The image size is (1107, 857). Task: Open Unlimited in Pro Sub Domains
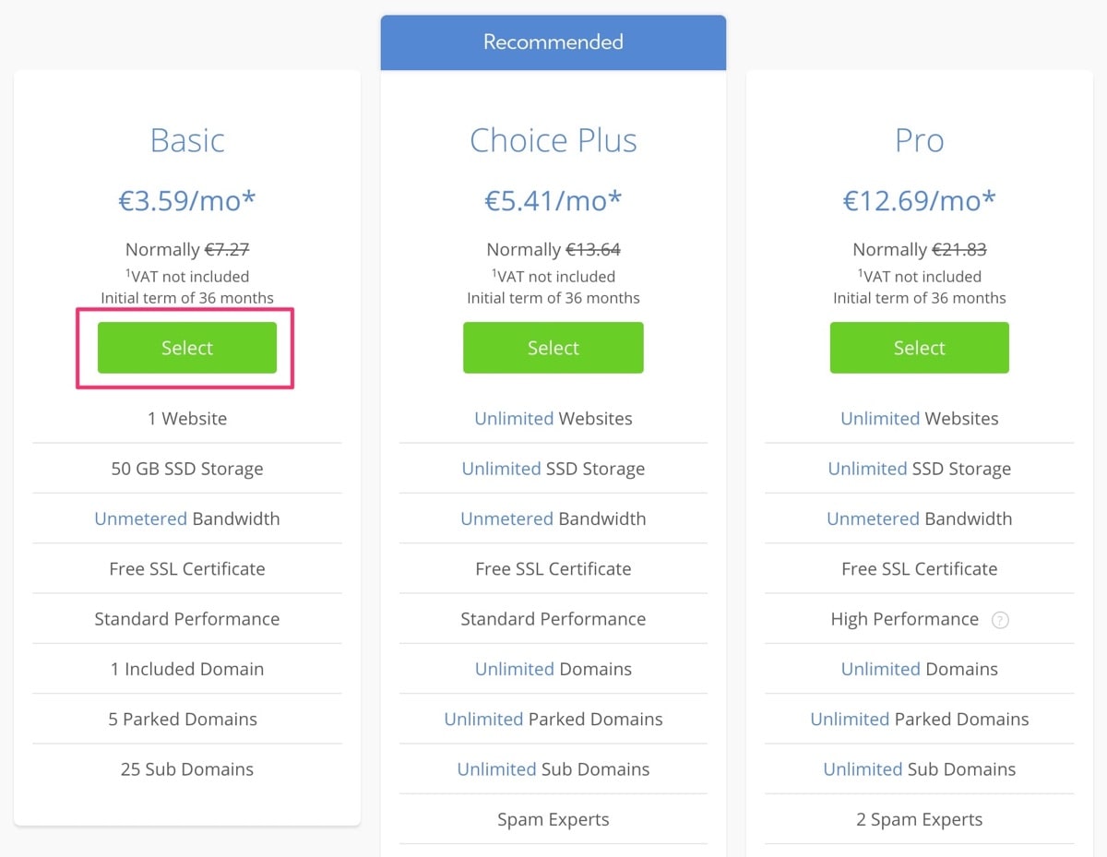click(x=863, y=769)
